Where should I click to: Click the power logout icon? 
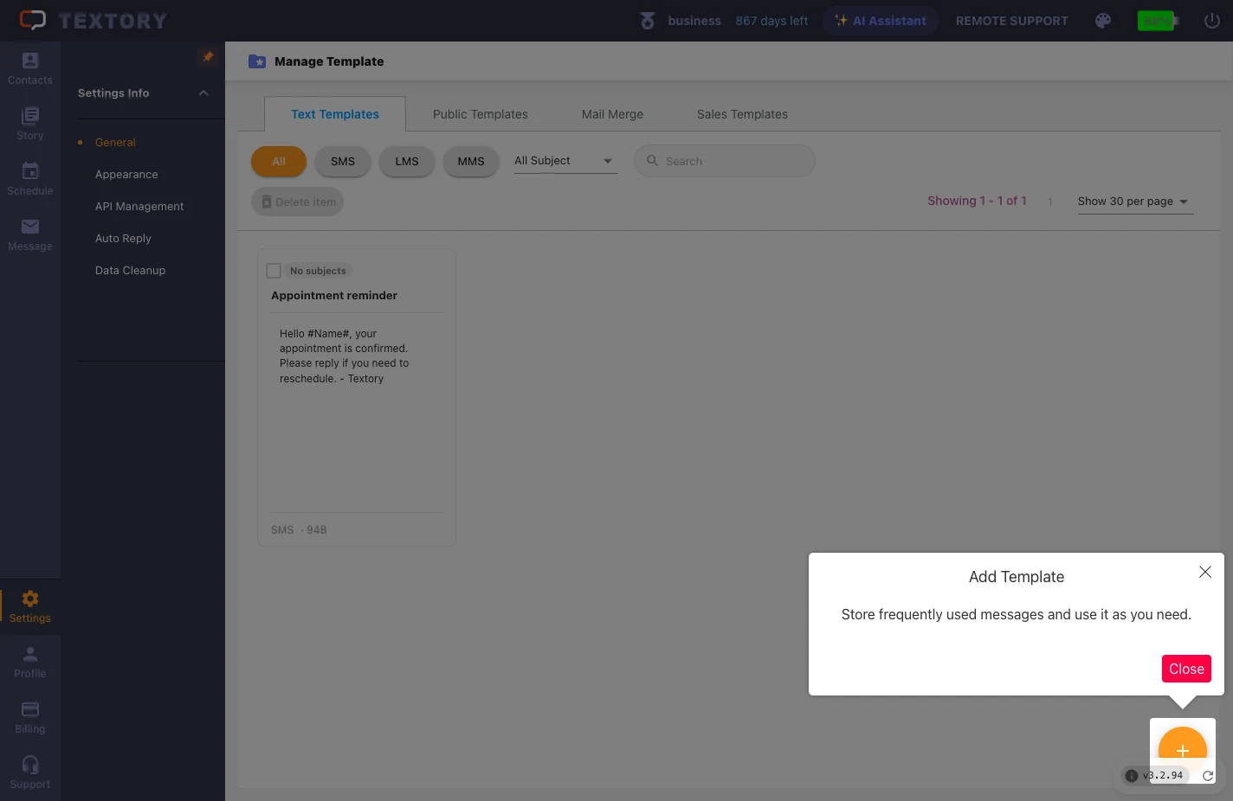click(1212, 21)
